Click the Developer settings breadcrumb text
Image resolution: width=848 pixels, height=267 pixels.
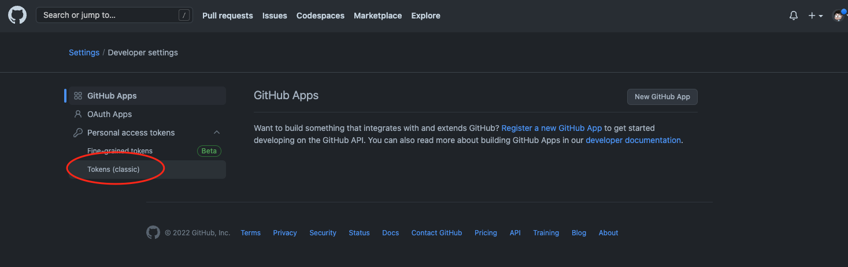pyautogui.click(x=143, y=52)
